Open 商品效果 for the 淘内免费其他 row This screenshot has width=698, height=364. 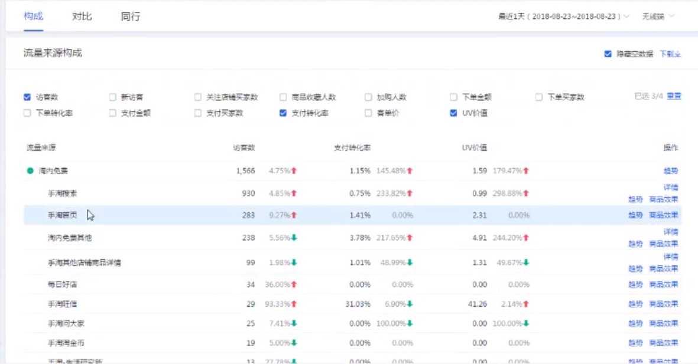664,244
